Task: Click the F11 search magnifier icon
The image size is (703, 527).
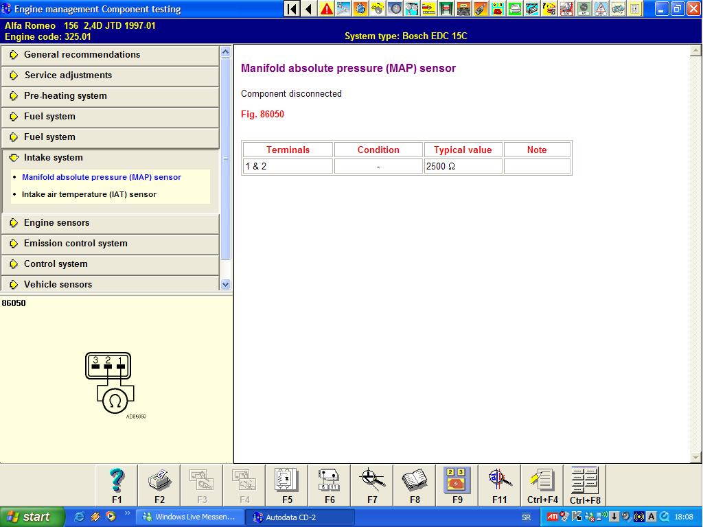Action: click(500, 486)
